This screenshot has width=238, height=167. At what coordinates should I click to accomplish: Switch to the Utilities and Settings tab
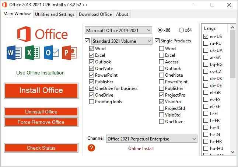tap(55, 14)
